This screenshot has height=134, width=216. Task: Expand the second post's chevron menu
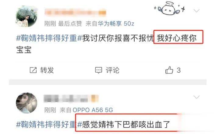[197, 97]
